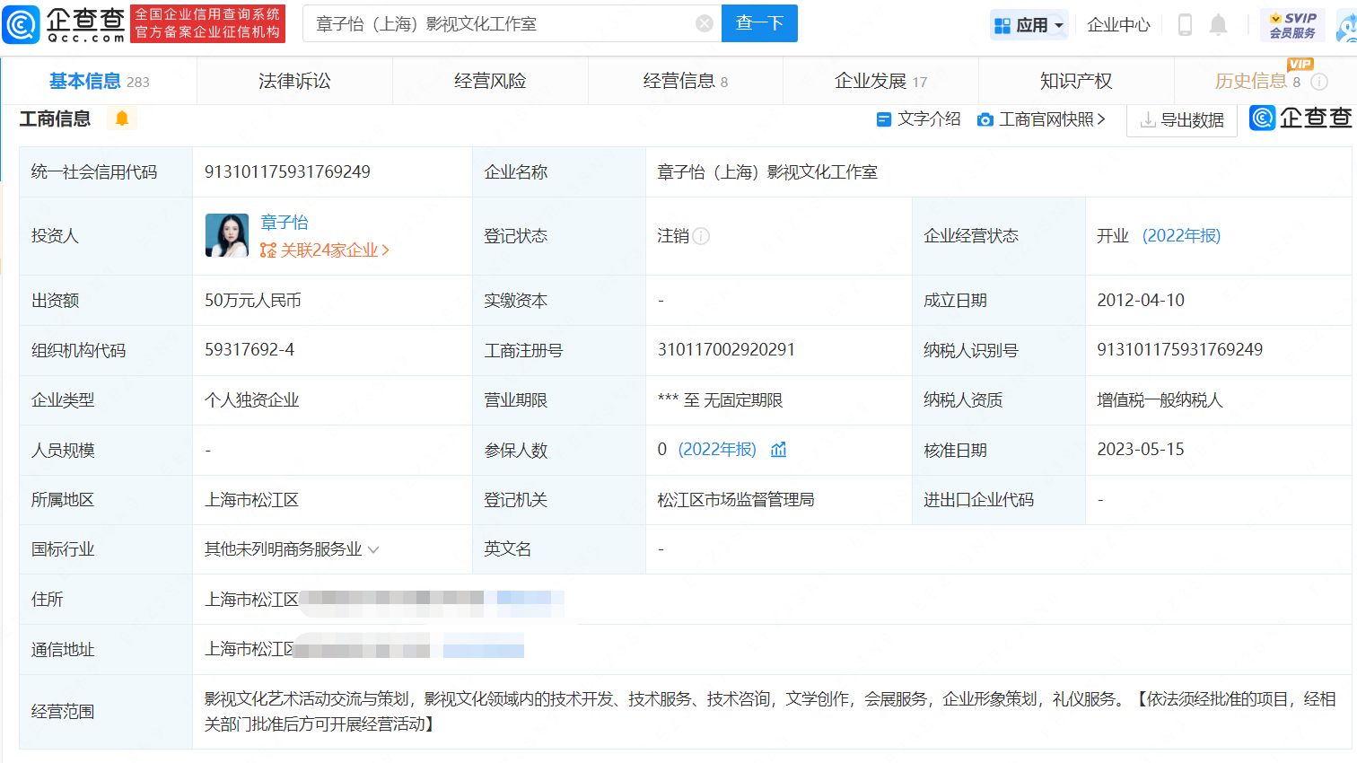This screenshot has height=763, width=1357.
Task: Open investor 章子怡 profile link
Action: pyautogui.click(x=285, y=222)
